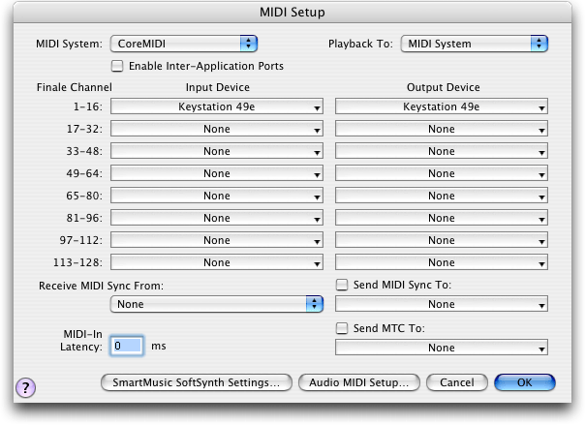Cancel the MIDI Setup dialog
The image size is (585, 425).
[x=457, y=382]
